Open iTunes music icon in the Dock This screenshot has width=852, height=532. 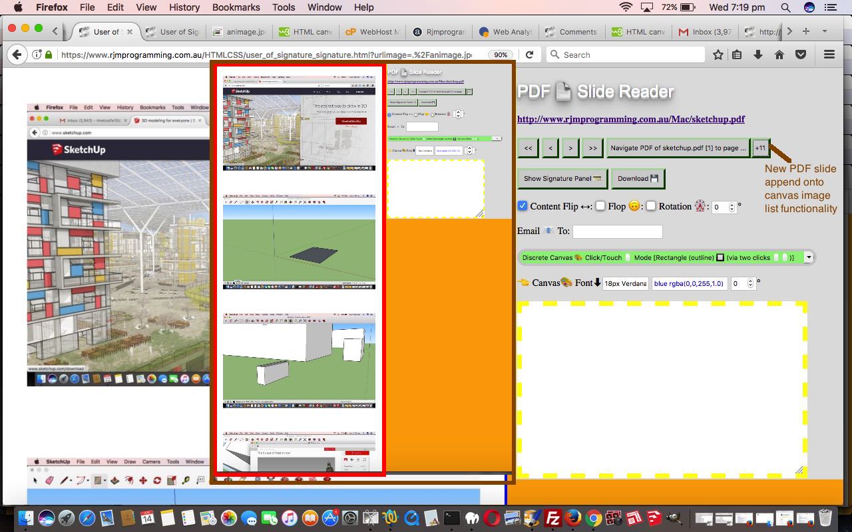click(x=290, y=517)
